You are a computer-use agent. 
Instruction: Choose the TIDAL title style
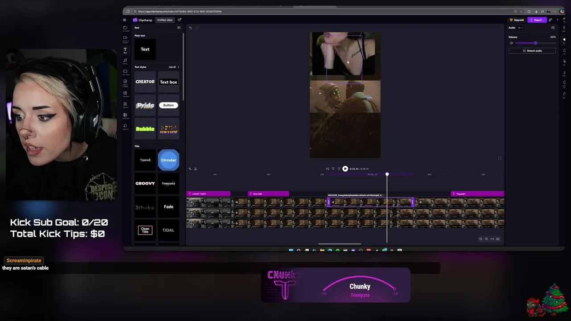pyautogui.click(x=168, y=230)
